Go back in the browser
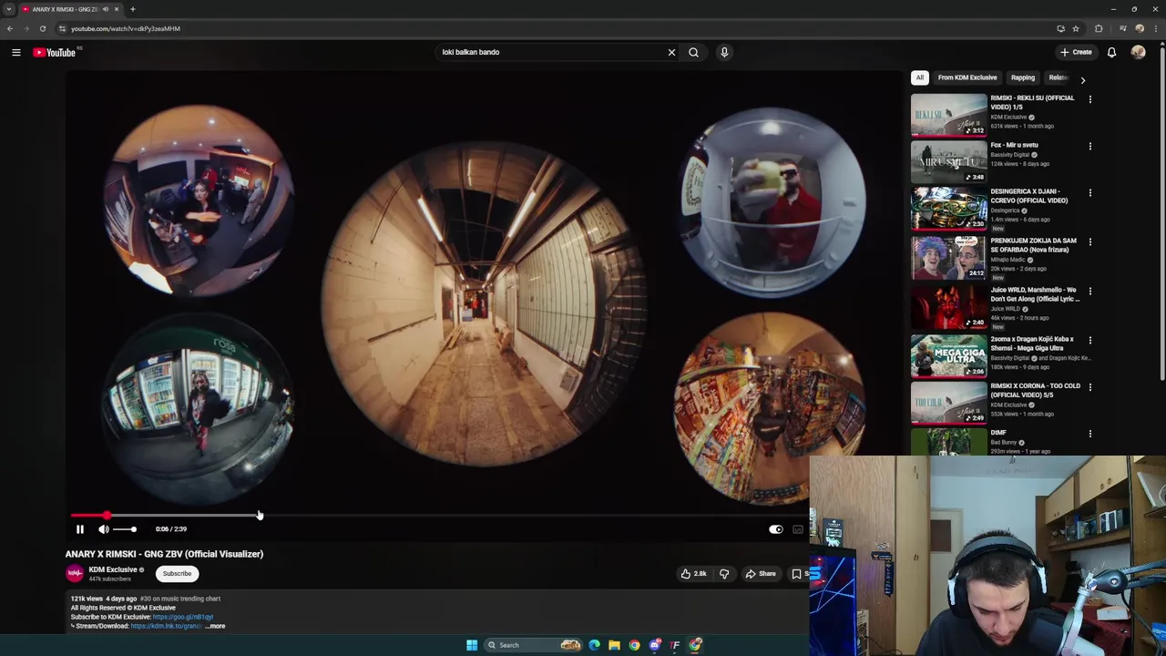 (x=10, y=28)
